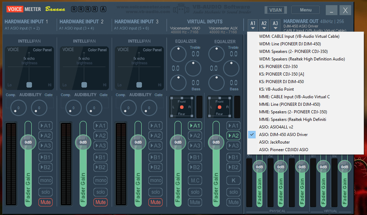This screenshot has width=367, height=215.
Task: Click the 48kHz | 256 hardware out readout
Action: 332,21
